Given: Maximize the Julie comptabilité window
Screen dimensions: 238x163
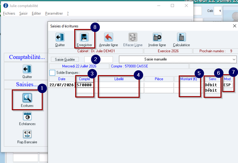Looking at the screenshot, I should 172,6.
